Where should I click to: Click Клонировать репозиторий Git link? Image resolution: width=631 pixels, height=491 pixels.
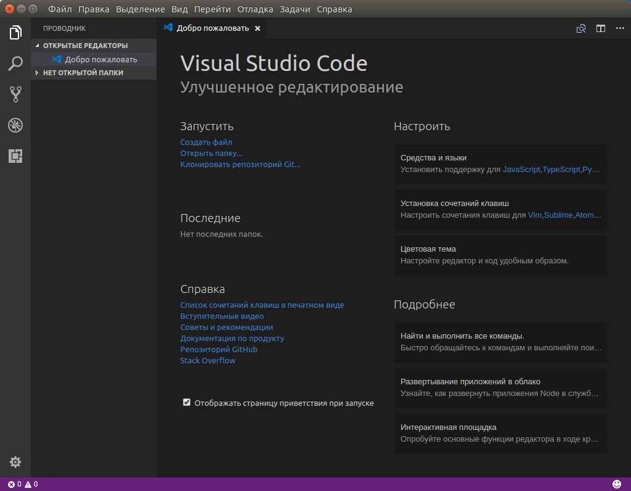pos(240,165)
